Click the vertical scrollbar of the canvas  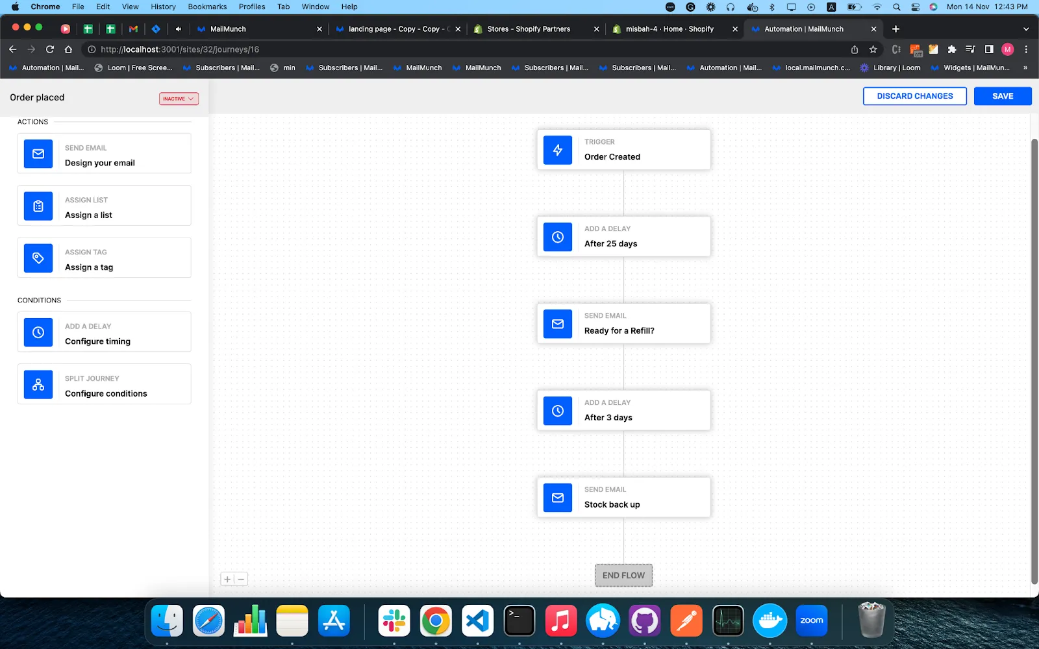tap(1034, 361)
